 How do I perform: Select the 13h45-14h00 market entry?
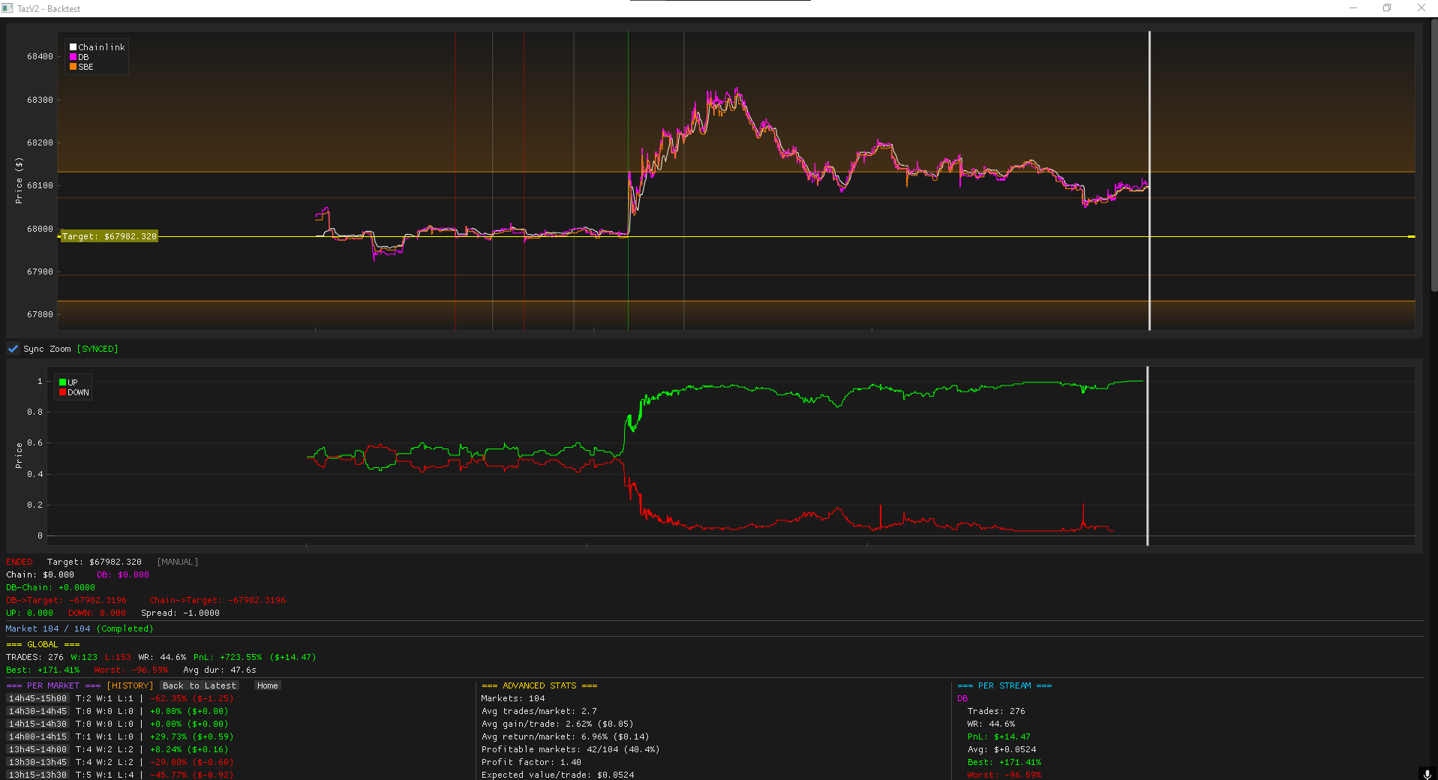pos(37,748)
